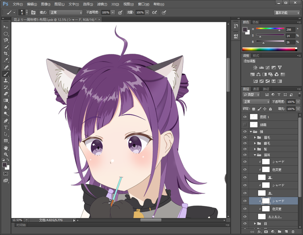Select the Quick Selection tool
Viewport: 303px width, 235px height.
point(6,47)
